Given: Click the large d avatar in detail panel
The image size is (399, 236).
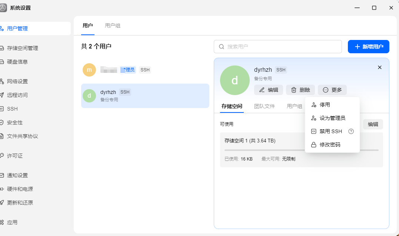Looking at the screenshot, I should pyautogui.click(x=235, y=80).
